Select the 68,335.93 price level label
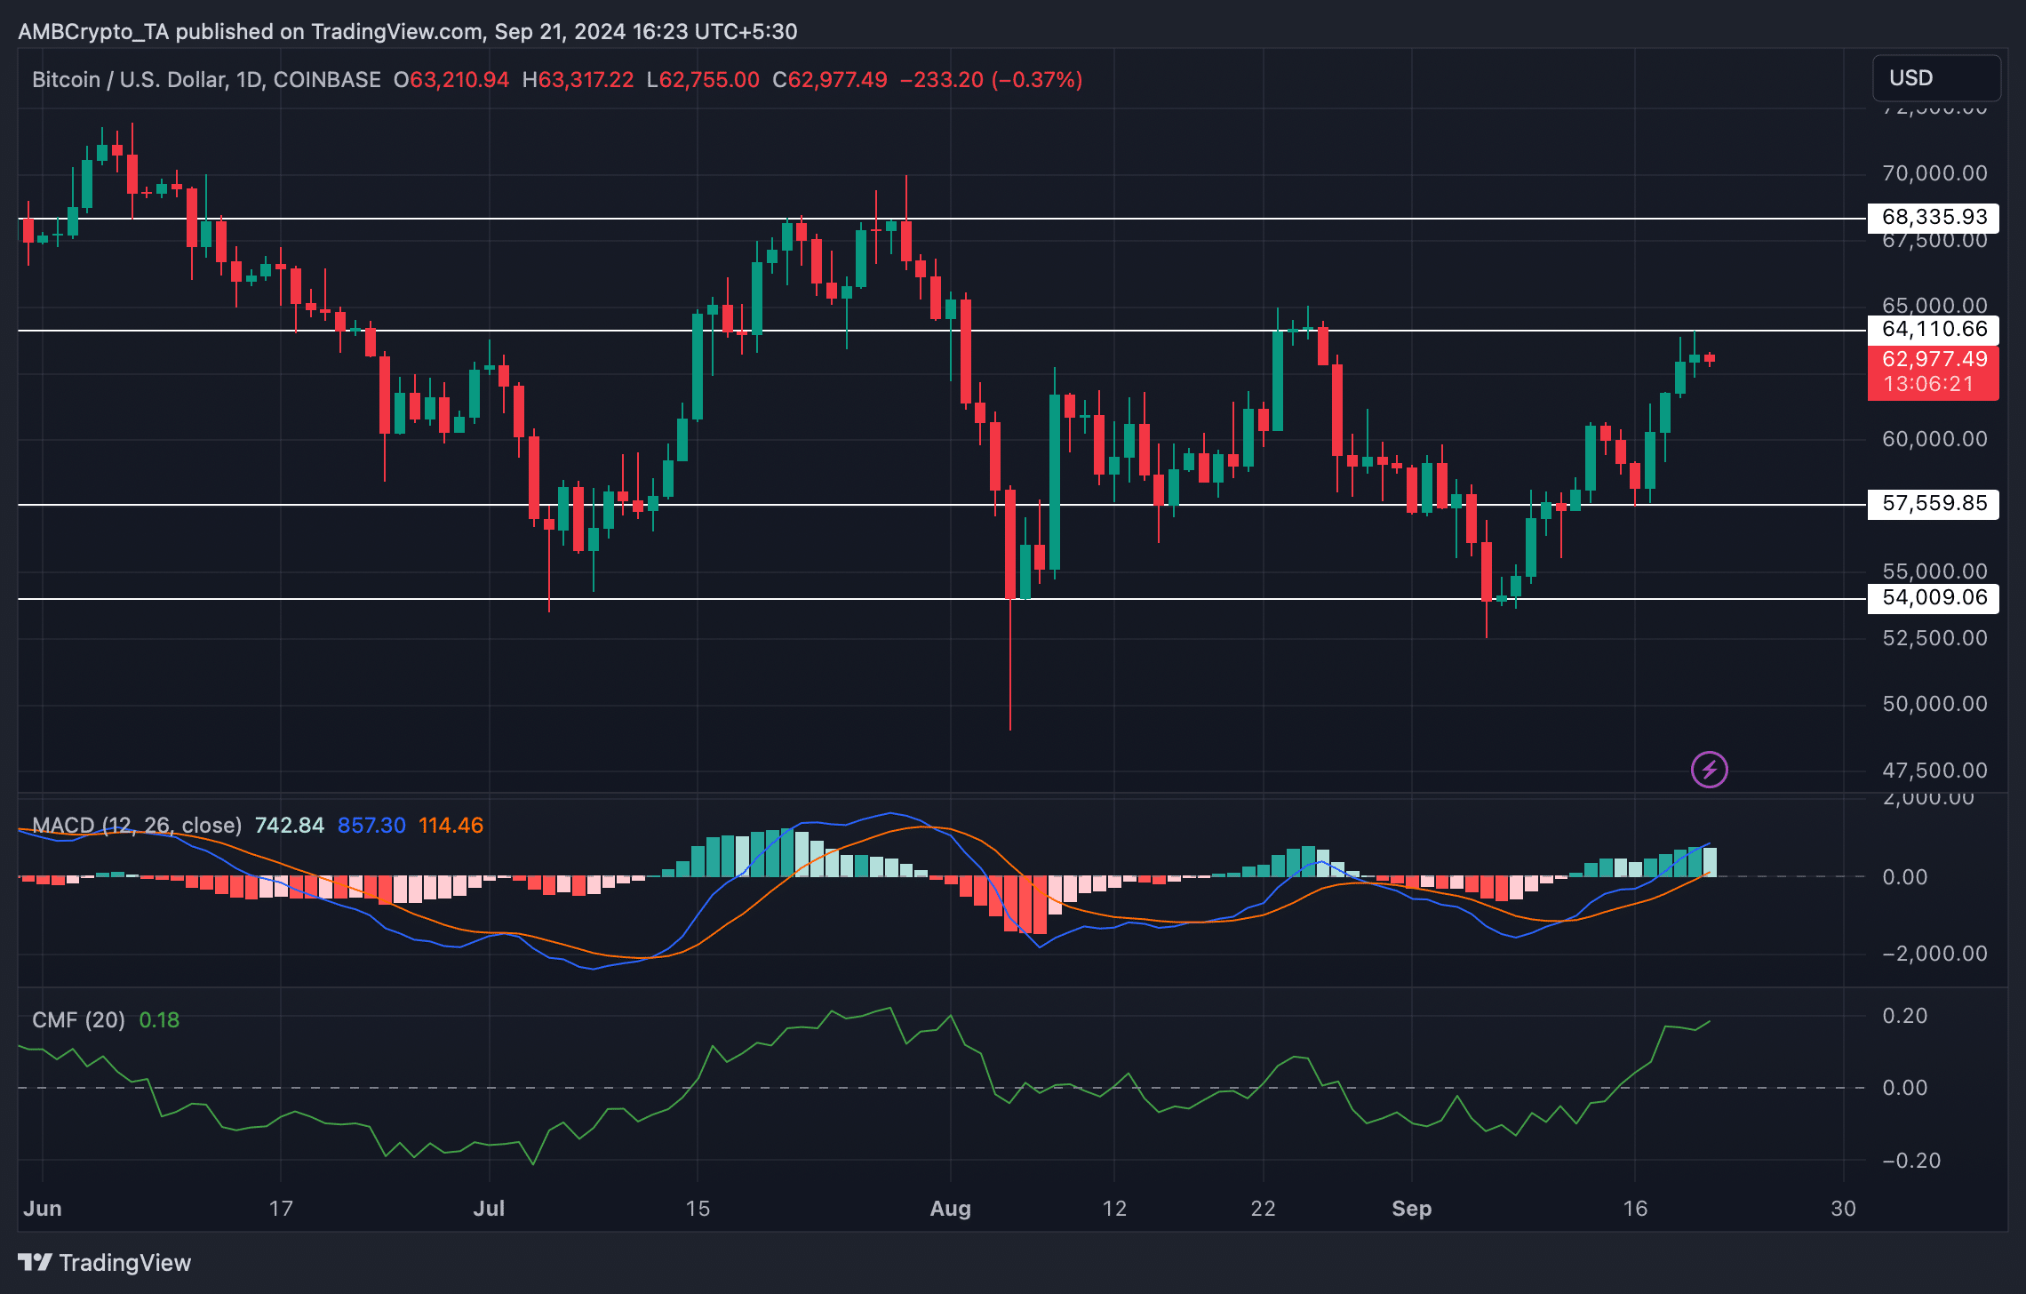 pos(1934,217)
